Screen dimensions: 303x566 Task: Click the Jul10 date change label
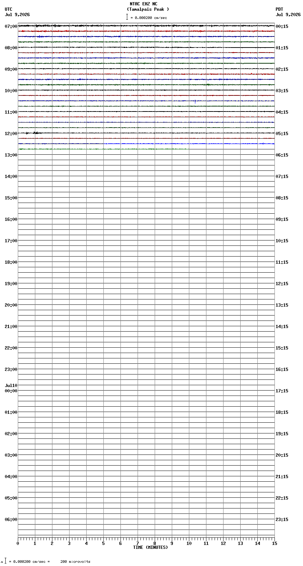(x=11, y=386)
